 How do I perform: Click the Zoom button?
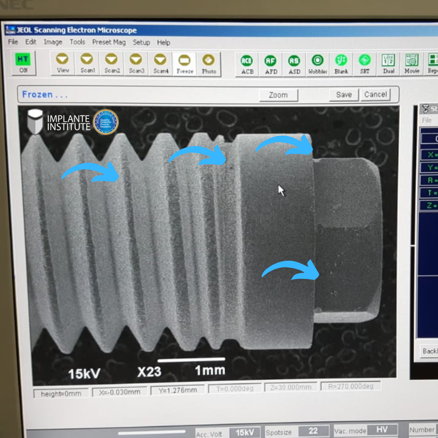click(278, 95)
